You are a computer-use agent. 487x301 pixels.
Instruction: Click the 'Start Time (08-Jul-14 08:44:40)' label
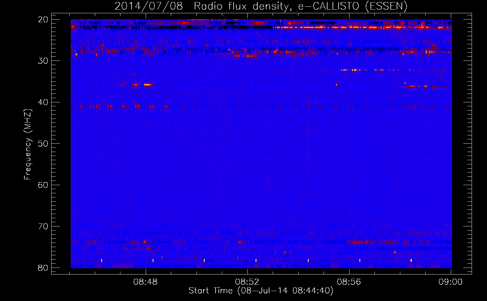tap(261, 291)
